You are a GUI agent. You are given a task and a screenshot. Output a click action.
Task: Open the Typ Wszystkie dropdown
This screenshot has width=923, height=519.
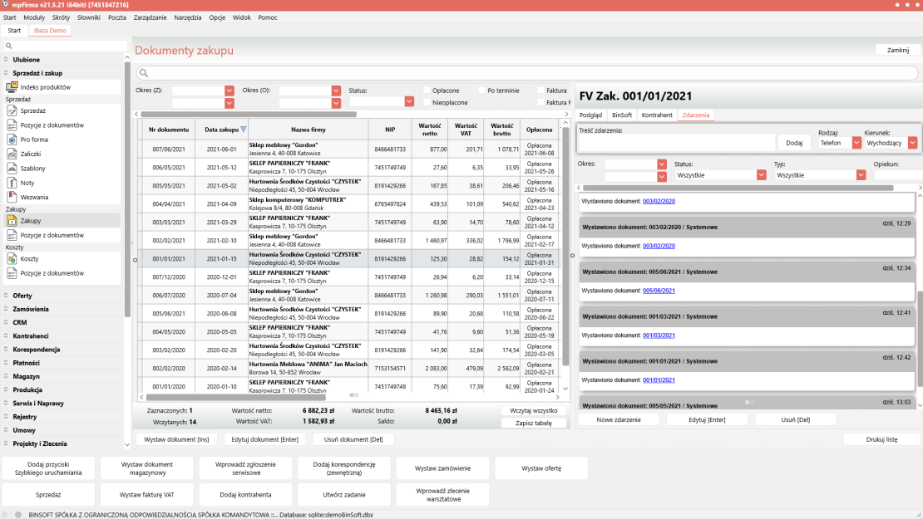coord(861,175)
